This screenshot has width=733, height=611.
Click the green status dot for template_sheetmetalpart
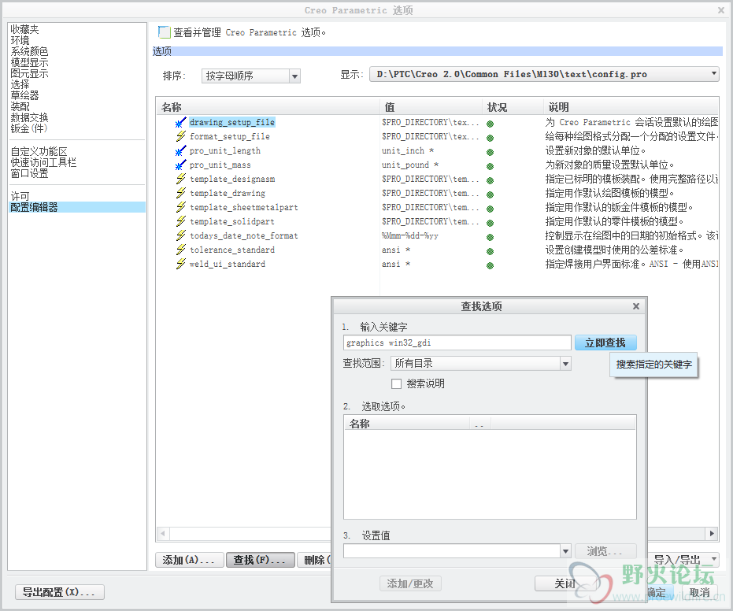[x=490, y=209]
